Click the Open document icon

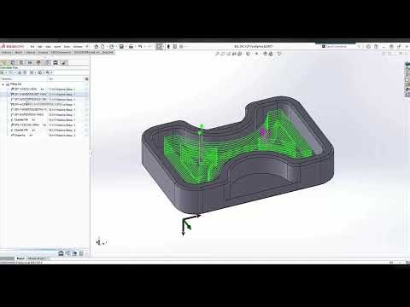112,46
